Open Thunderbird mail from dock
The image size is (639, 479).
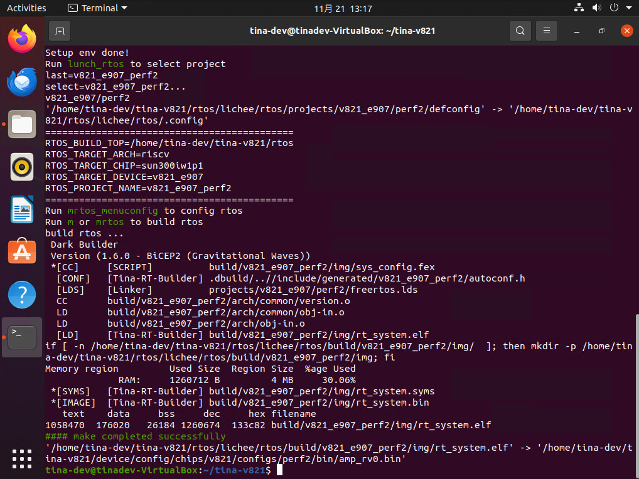click(x=22, y=82)
